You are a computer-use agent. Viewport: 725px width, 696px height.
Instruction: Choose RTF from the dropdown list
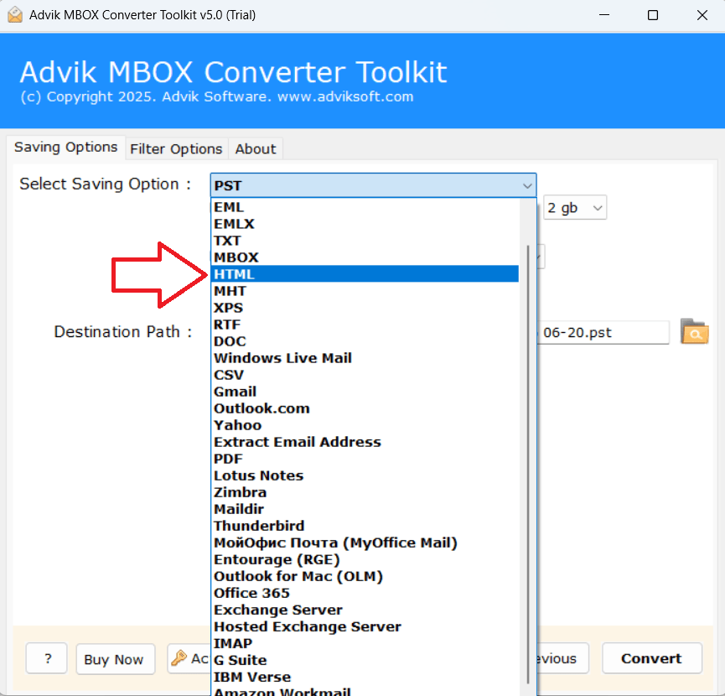365,325
